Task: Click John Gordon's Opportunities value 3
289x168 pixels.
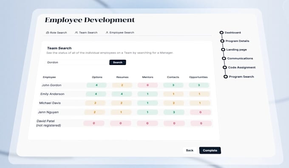Action: point(199,85)
